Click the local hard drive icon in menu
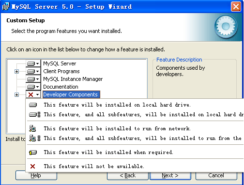The width and height of the screenshot is (244, 185). [x=33, y=105]
